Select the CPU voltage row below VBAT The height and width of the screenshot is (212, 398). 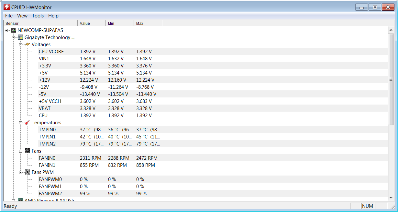point(213,116)
